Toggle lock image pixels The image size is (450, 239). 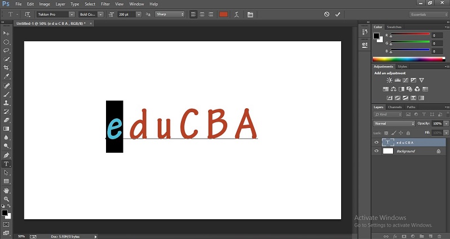394,133
